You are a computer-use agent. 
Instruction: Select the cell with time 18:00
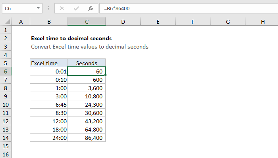click(49, 130)
